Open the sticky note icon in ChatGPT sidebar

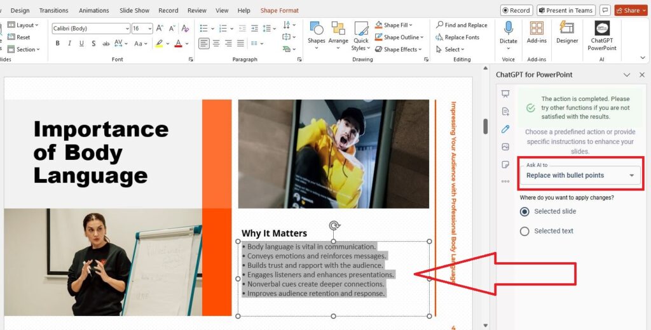click(x=505, y=164)
